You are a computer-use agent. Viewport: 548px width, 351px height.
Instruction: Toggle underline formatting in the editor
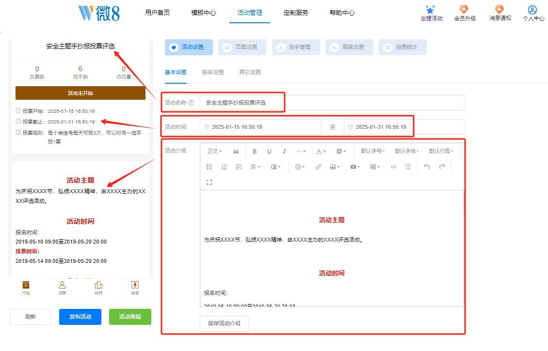pyautogui.click(x=269, y=152)
